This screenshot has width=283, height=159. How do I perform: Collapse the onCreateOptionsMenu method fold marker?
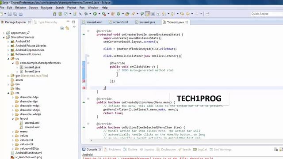click(x=88, y=99)
